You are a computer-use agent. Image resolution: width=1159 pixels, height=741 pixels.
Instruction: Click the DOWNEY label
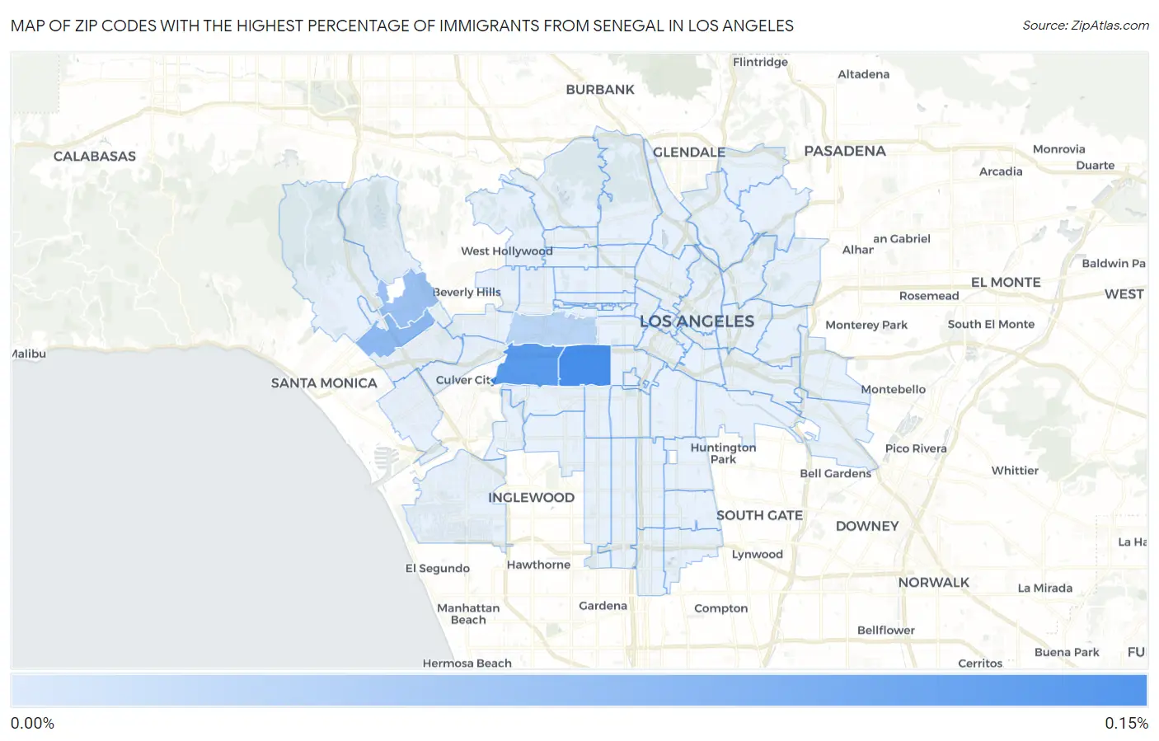[x=867, y=527]
